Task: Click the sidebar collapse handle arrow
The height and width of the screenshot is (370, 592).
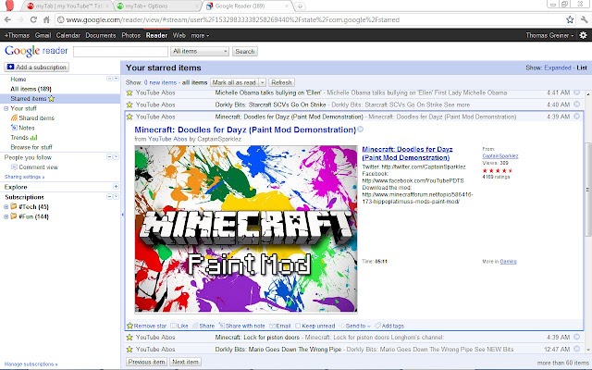Action: coord(122,215)
